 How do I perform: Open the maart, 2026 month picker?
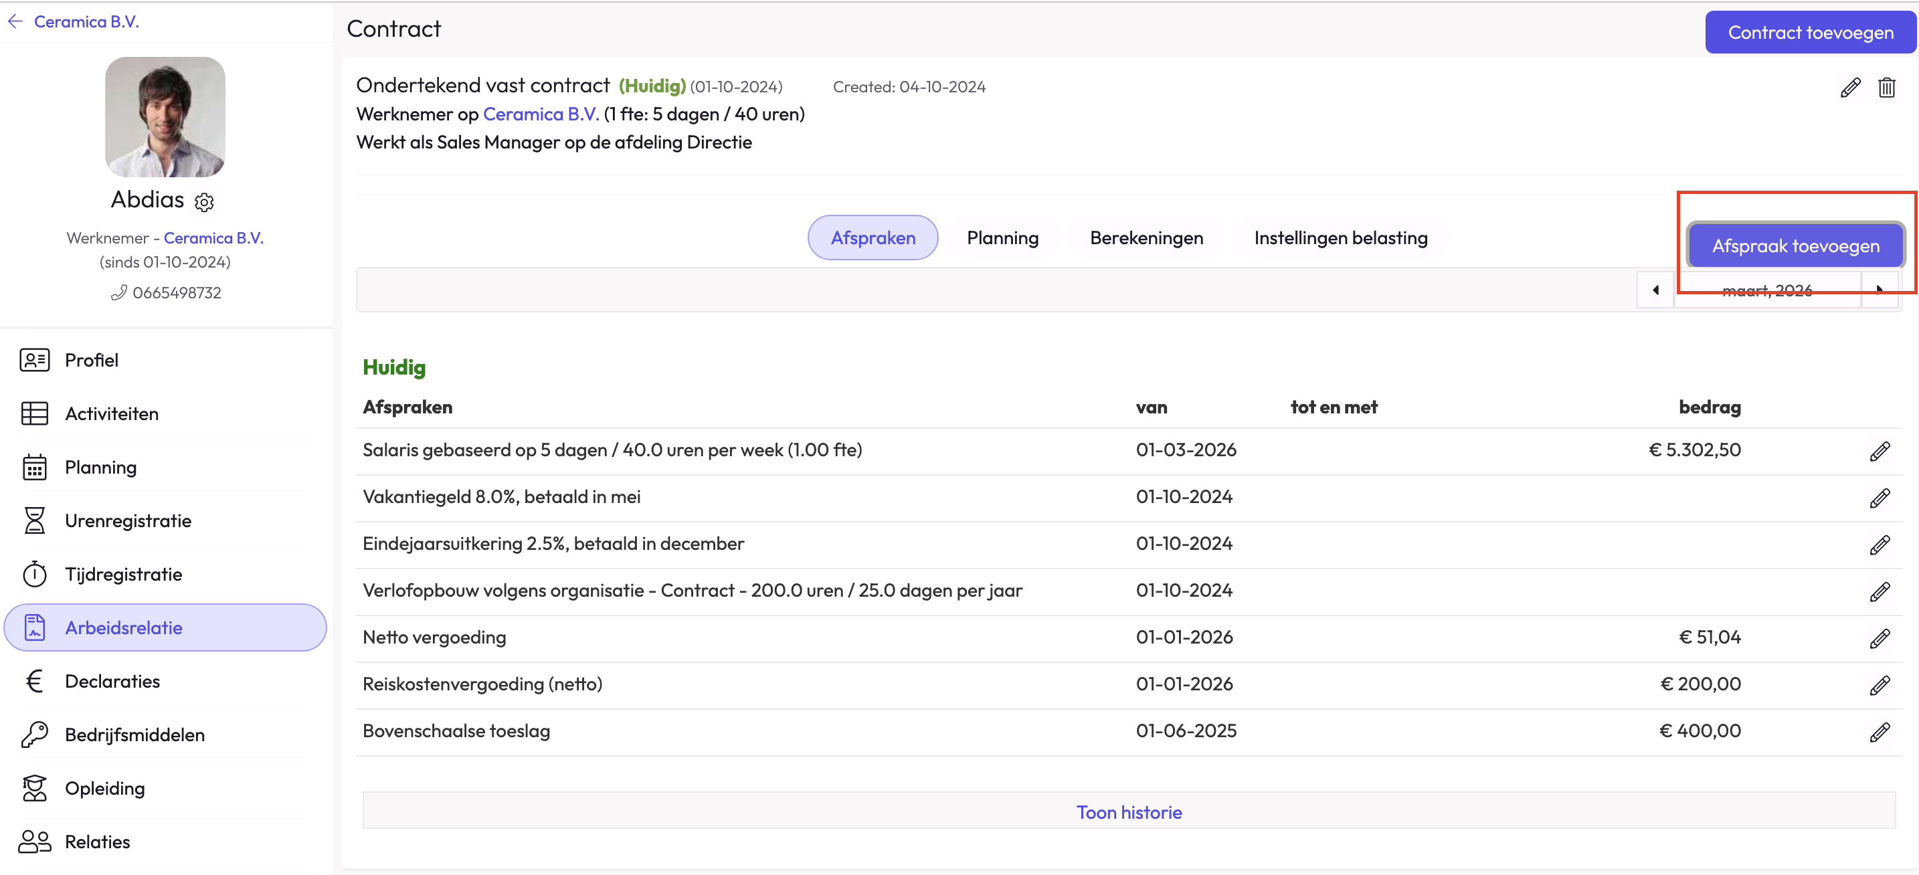pyautogui.click(x=1767, y=290)
